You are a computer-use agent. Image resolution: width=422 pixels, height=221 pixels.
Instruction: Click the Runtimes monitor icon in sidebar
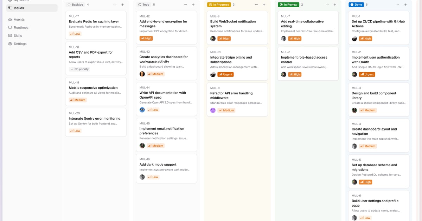tap(10, 28)
